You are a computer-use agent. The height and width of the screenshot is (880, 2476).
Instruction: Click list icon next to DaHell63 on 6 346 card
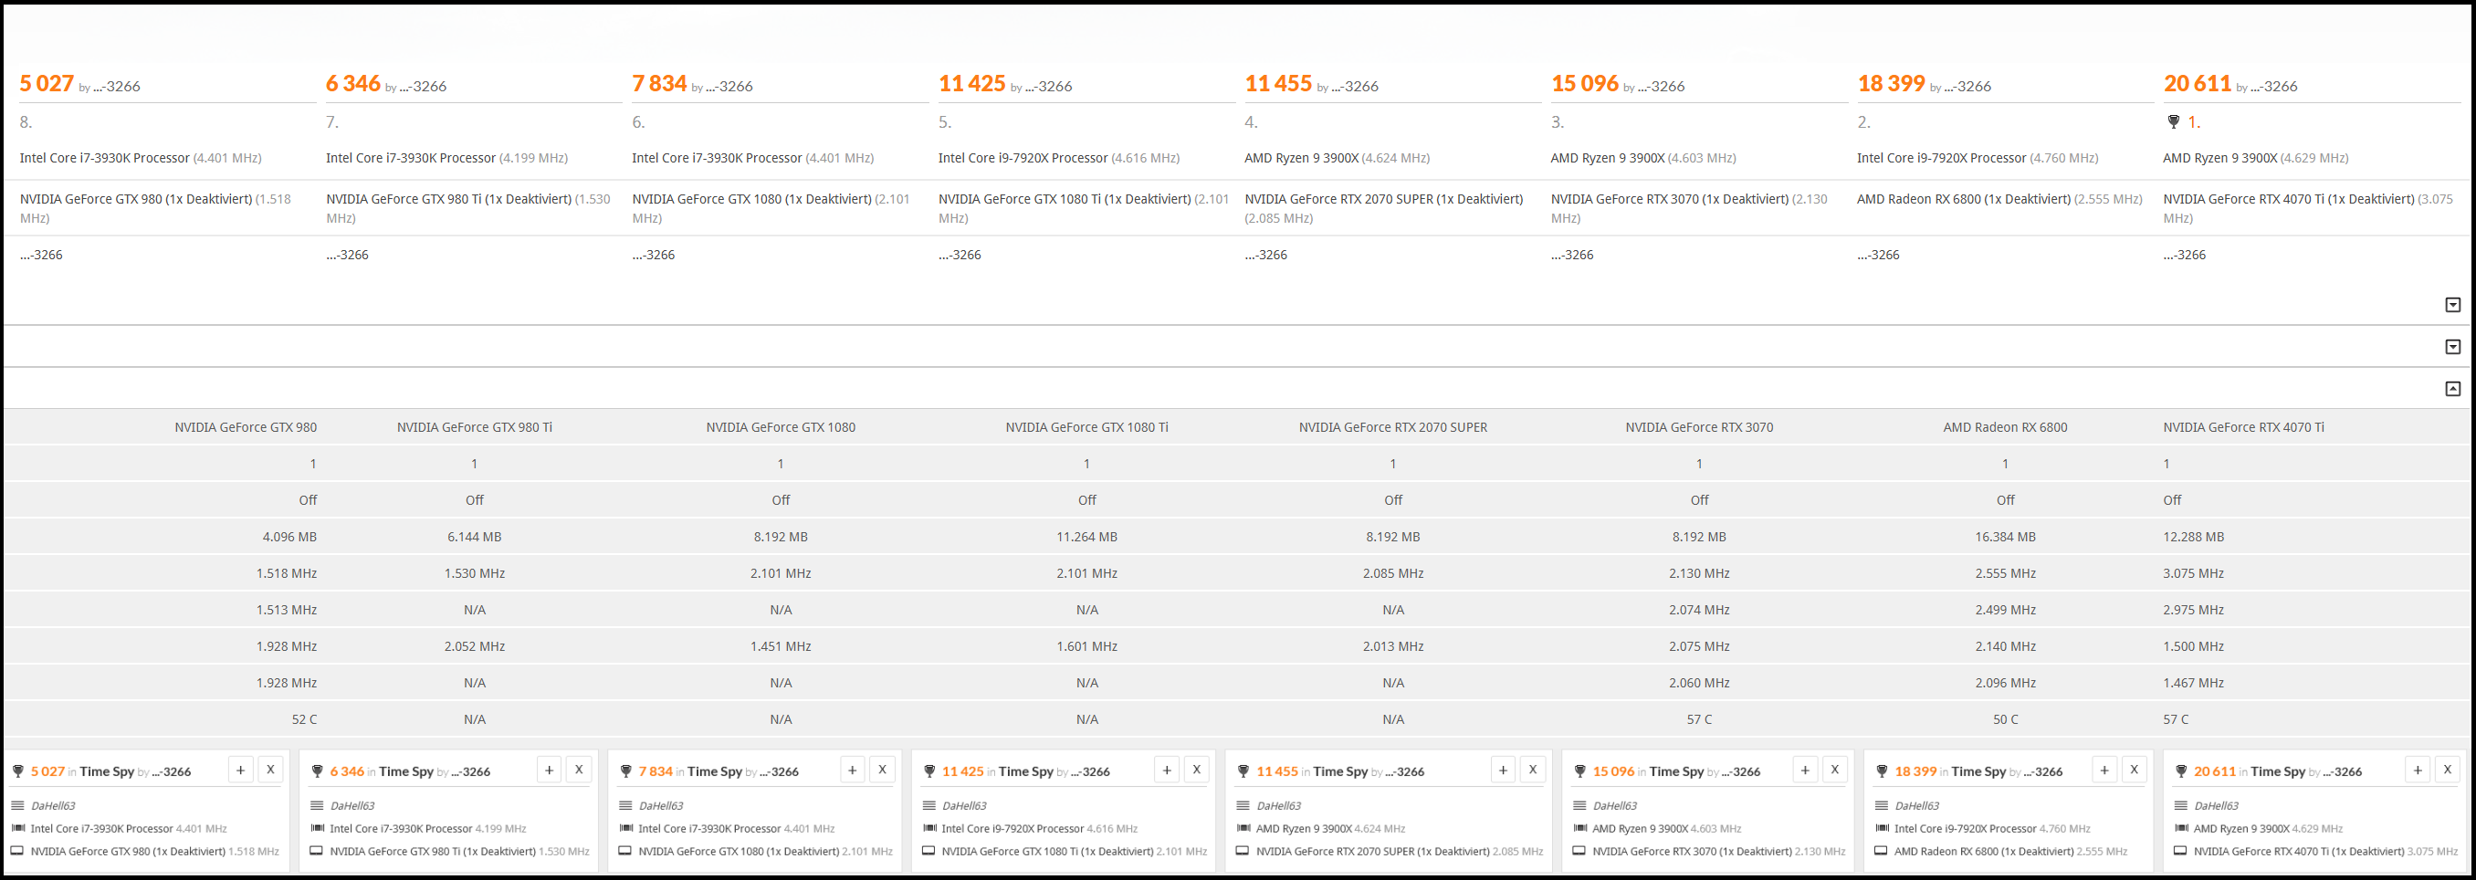317,805
